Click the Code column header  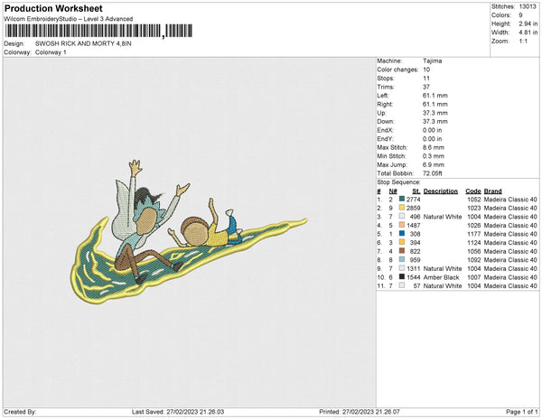(x=473, y=191)
